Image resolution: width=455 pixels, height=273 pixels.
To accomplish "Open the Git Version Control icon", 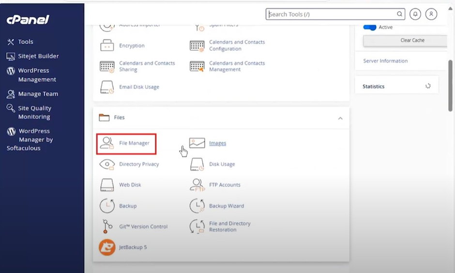I will [107, 227].
